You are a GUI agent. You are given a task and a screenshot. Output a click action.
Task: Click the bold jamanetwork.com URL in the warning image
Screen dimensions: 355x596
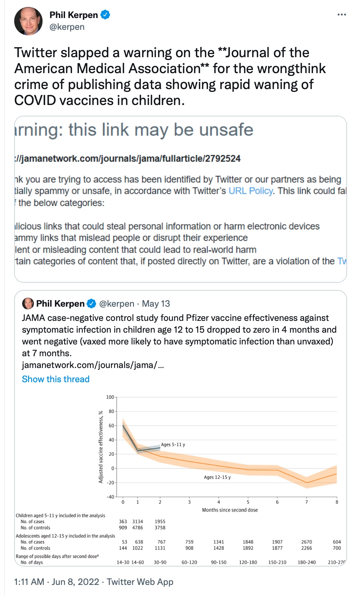[x=128, y=159]
